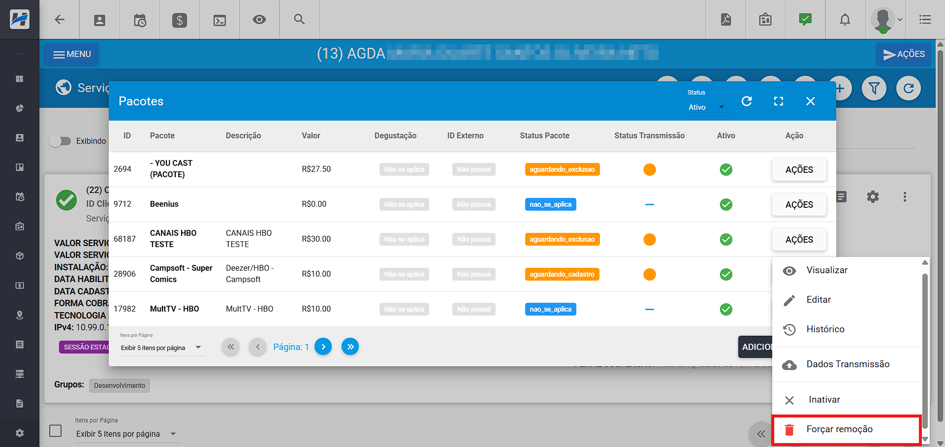This screenshot has width=945, height=447.
Task: Select Inativar from actions menu
Action: pos(846,400)
